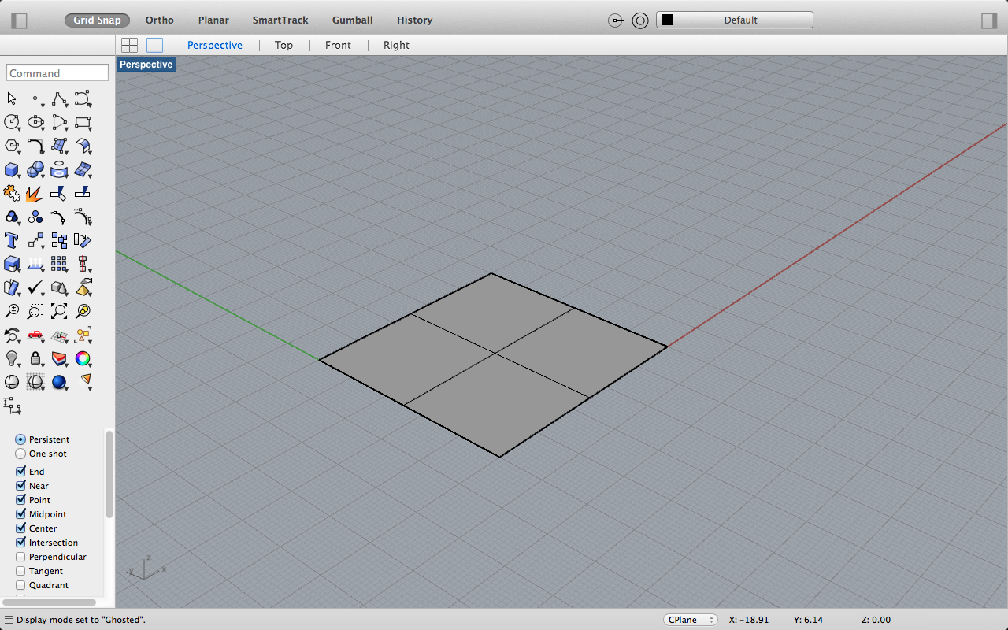Select the Ellipse tool

click(x=35, y=122)
